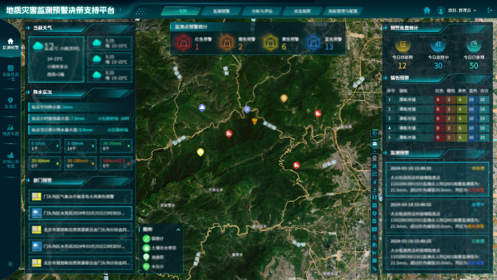Collapse the left sidebar with the arrow button

pyautogui.click(x=10, y=264)
